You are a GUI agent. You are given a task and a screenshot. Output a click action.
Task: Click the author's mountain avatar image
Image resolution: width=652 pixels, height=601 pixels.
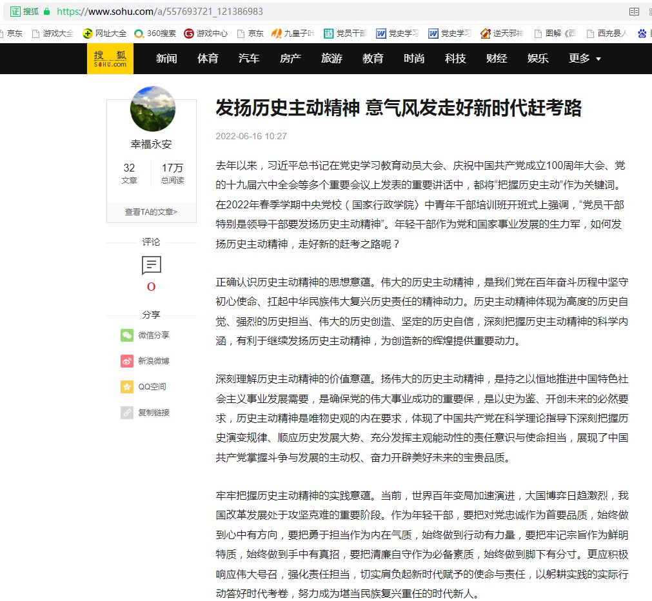click(153, 109)
